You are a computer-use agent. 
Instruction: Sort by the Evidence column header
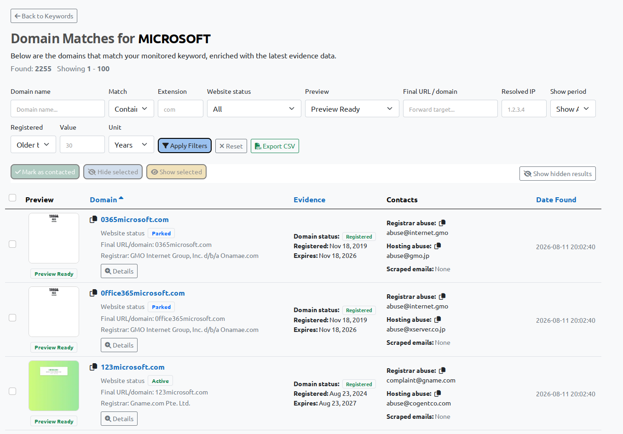(309, 200)
